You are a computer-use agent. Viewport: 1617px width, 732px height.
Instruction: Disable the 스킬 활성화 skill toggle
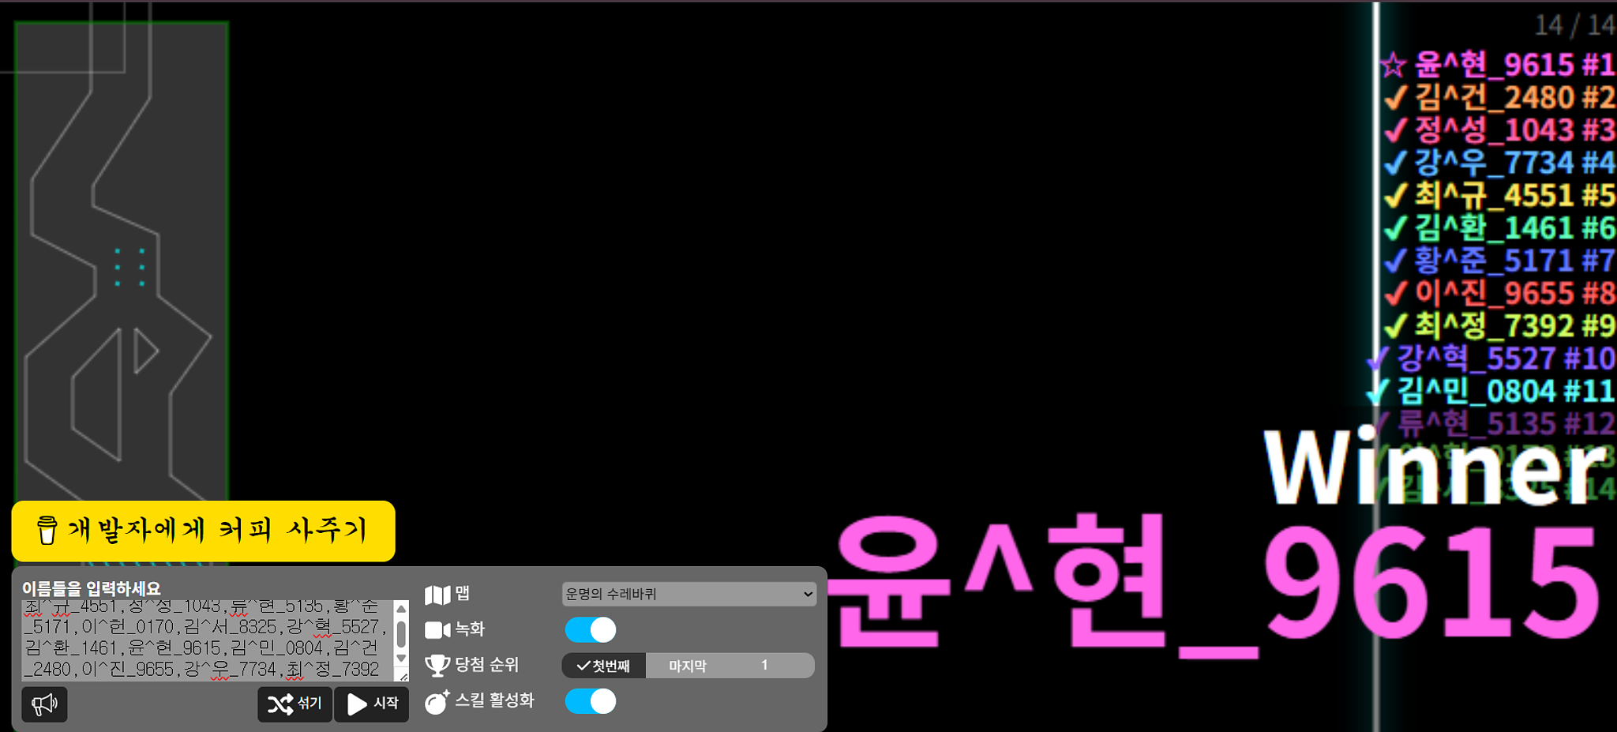[x=590, y=701]
